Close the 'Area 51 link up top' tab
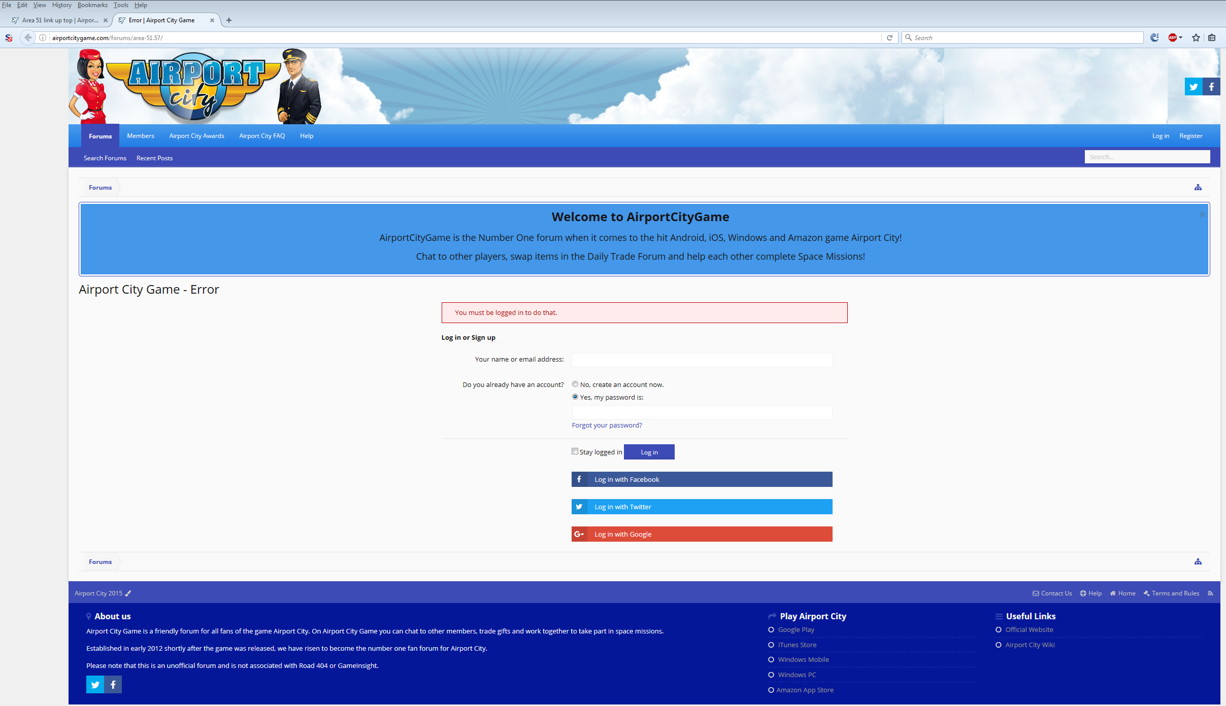This screenshot has width=1226, height=706. (106, 20)
